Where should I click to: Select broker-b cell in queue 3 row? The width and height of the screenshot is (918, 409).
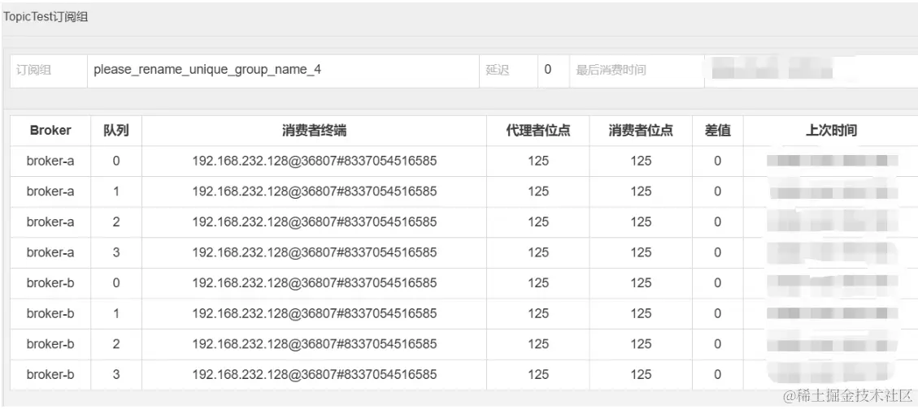tap(50, 374)
